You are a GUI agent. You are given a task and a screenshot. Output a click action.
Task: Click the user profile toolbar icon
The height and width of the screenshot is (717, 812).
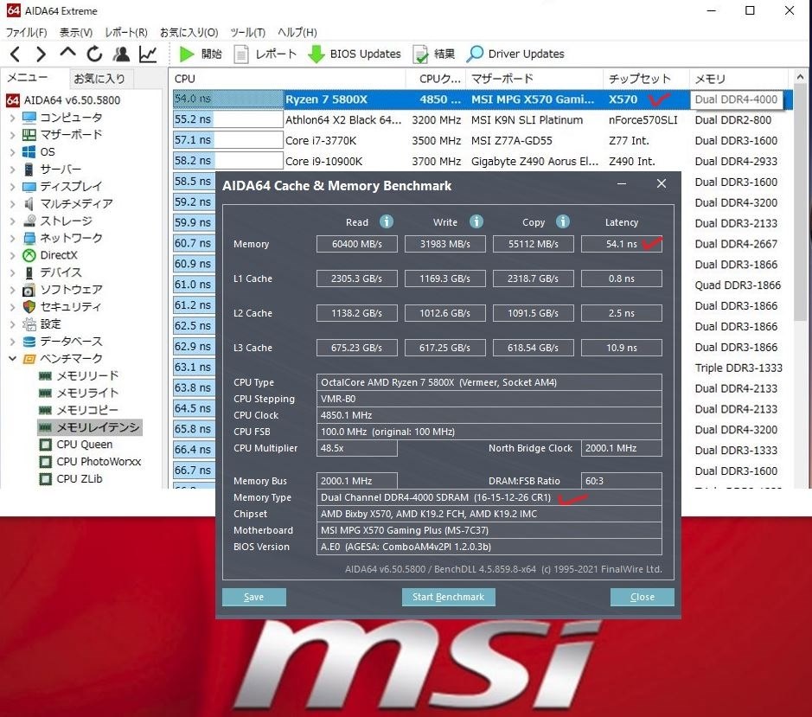(121, 54)
